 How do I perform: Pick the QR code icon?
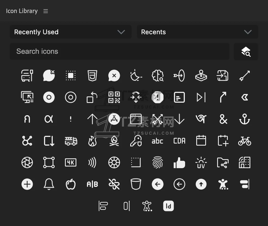[x=114, y=97]
